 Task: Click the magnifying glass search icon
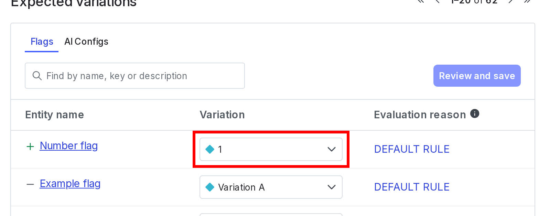click(x=37, y=76)
